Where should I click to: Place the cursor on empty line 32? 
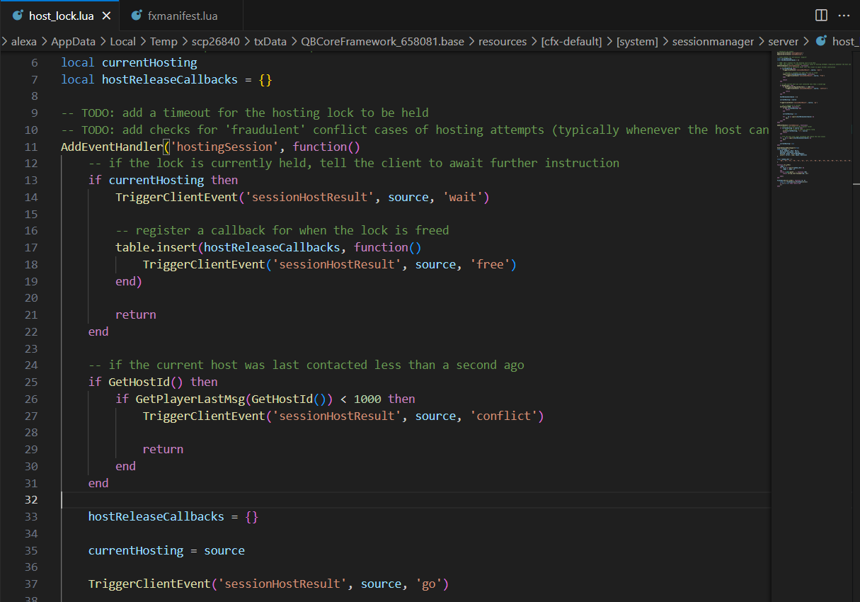coord(354,500)
